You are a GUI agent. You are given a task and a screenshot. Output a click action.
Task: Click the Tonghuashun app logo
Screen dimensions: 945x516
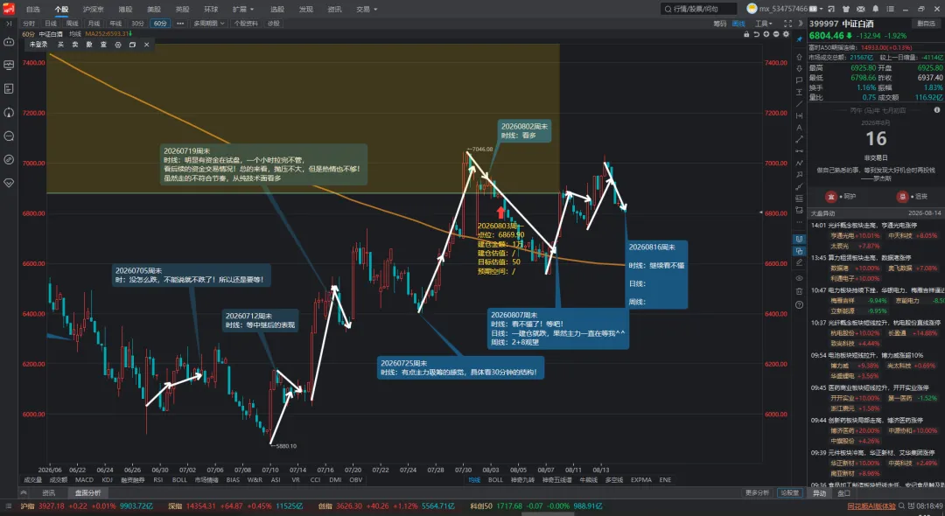coord(9,9)
